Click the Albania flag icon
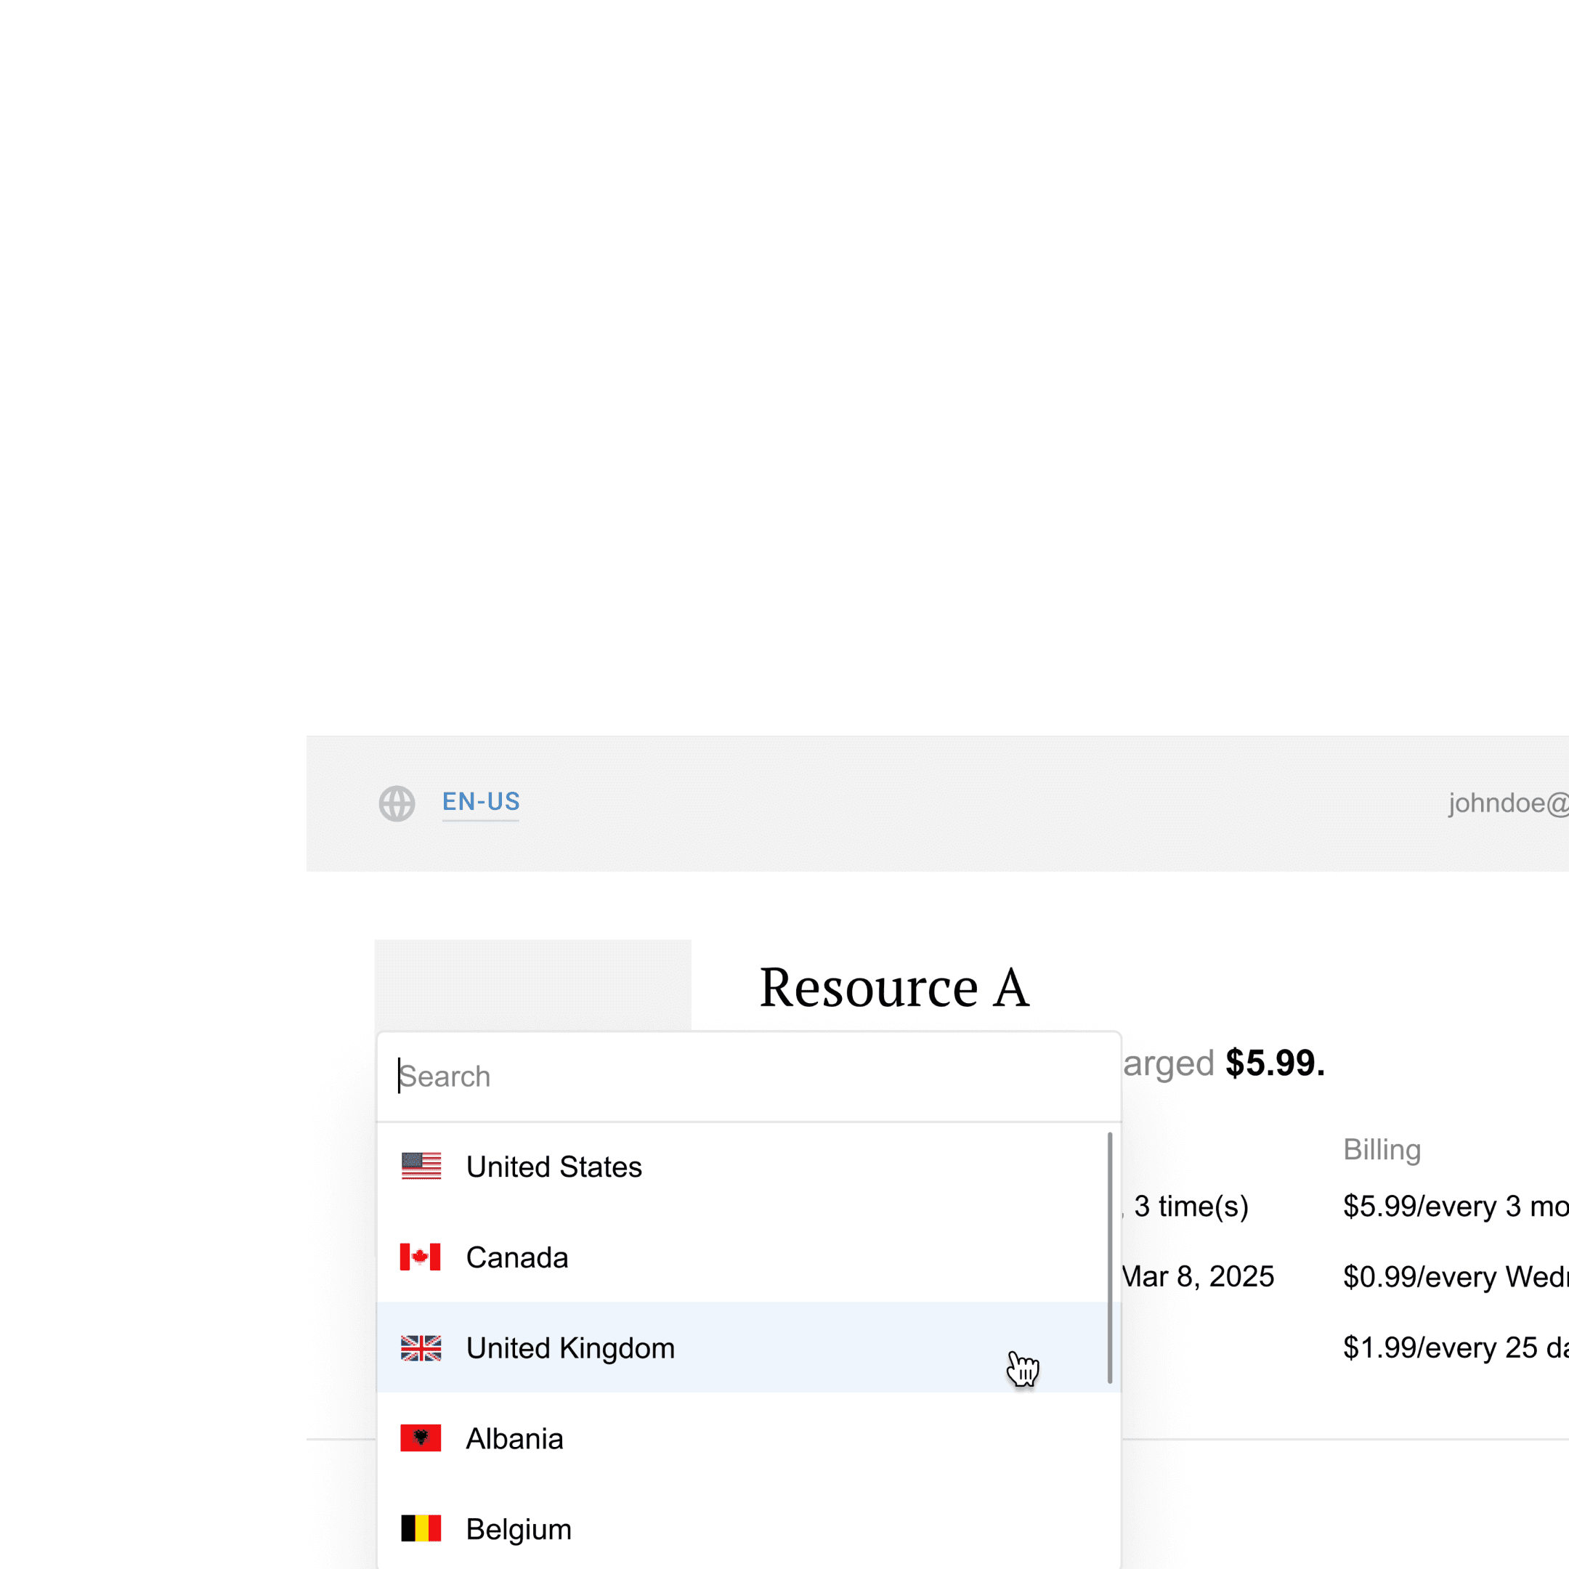1569x1569 pixels. click(421, 1438)
